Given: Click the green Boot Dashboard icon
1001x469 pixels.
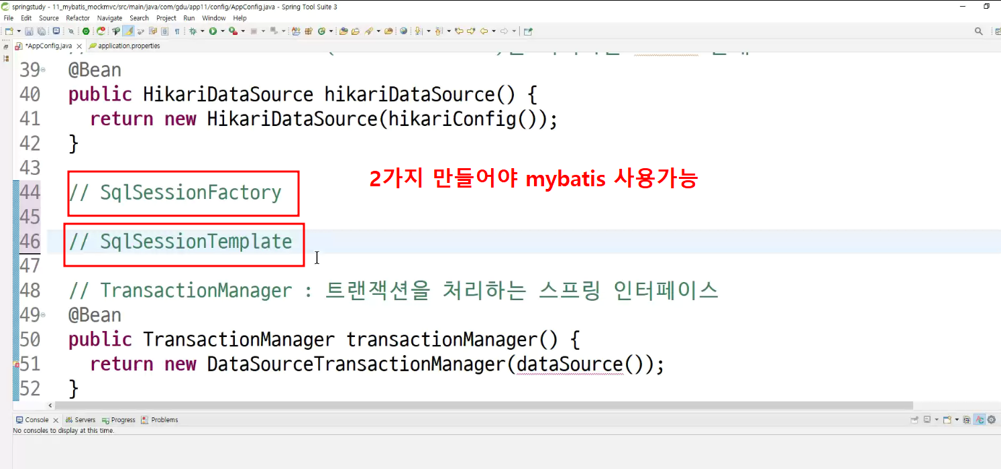Looking at the screenshot, I should click(86, 31).
